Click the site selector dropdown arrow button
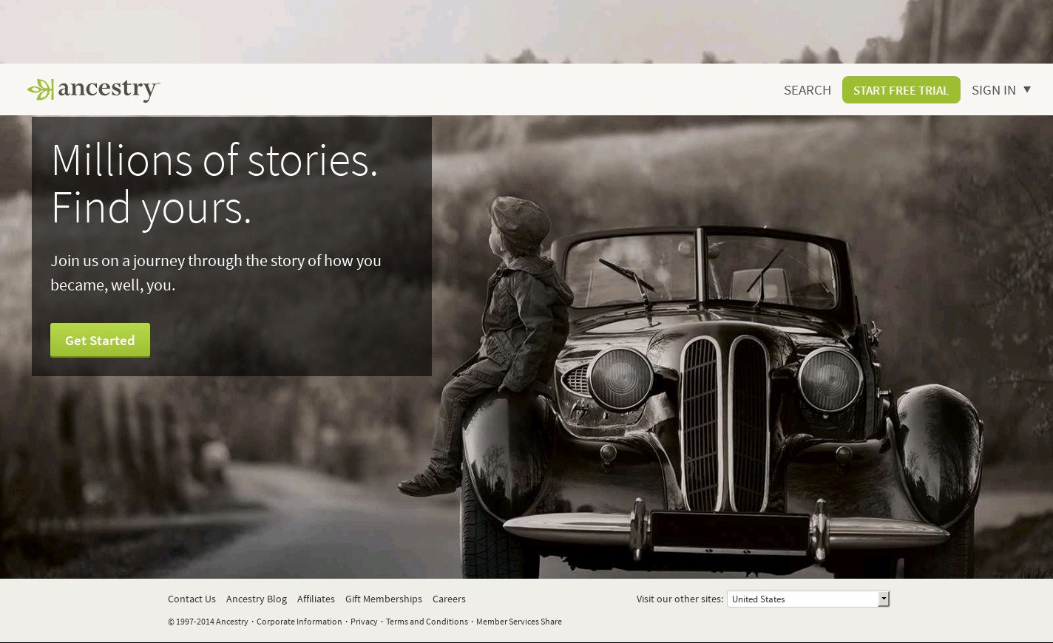The image size is (1053, 643). click(x=884, y=599)
